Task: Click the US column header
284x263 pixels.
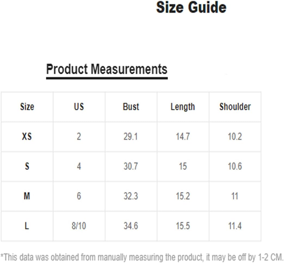Action: click(x=79, y=106)
